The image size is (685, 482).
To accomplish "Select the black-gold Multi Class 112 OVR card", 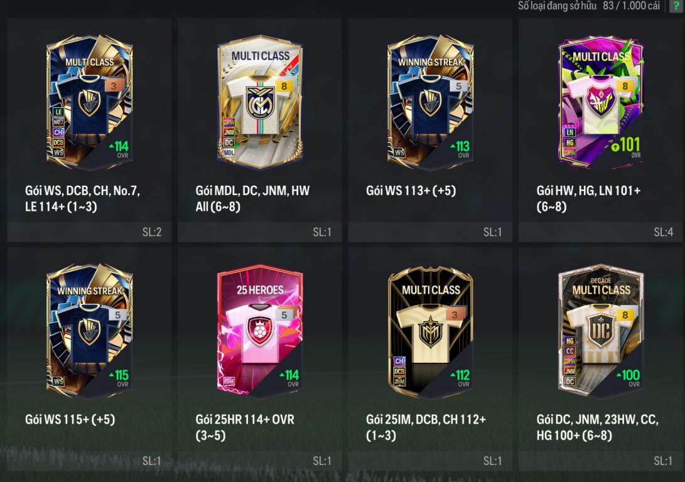I will point(430,331).
